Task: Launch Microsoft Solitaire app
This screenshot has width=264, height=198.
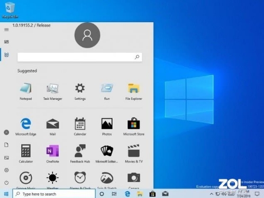Action: [107, 154]
